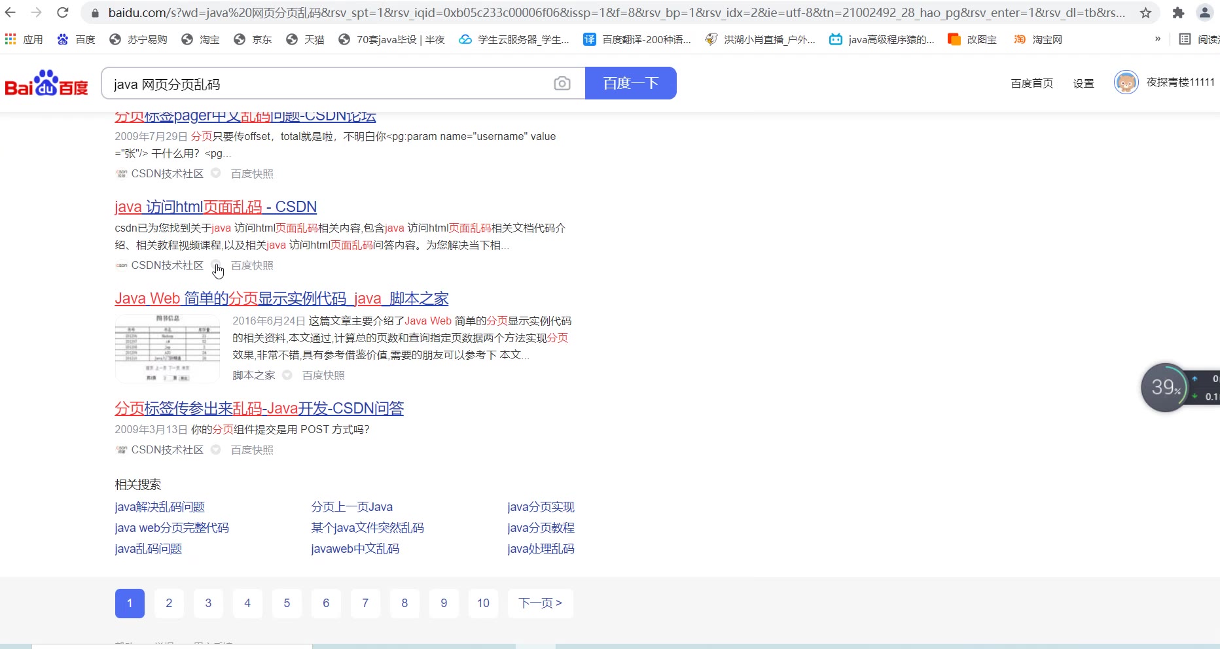Click the browser address bar URL

(x=617, y=12)
